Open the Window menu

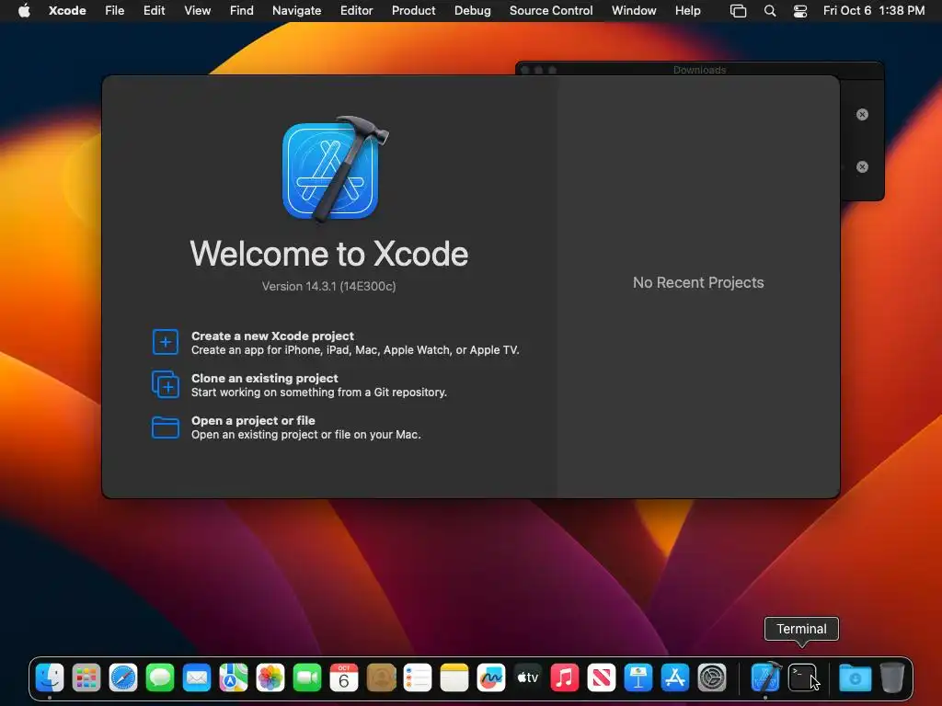coord(635,11)
